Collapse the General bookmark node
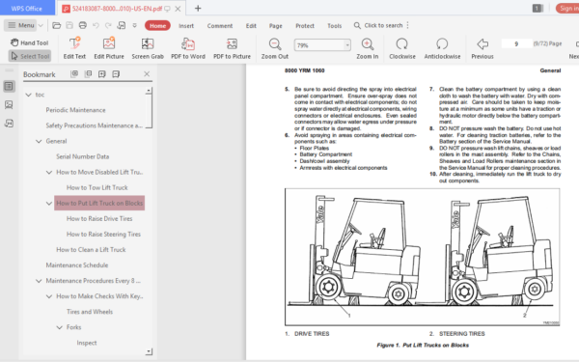The height and width of the screenshot is (362, 579). (x=39, y=141)
